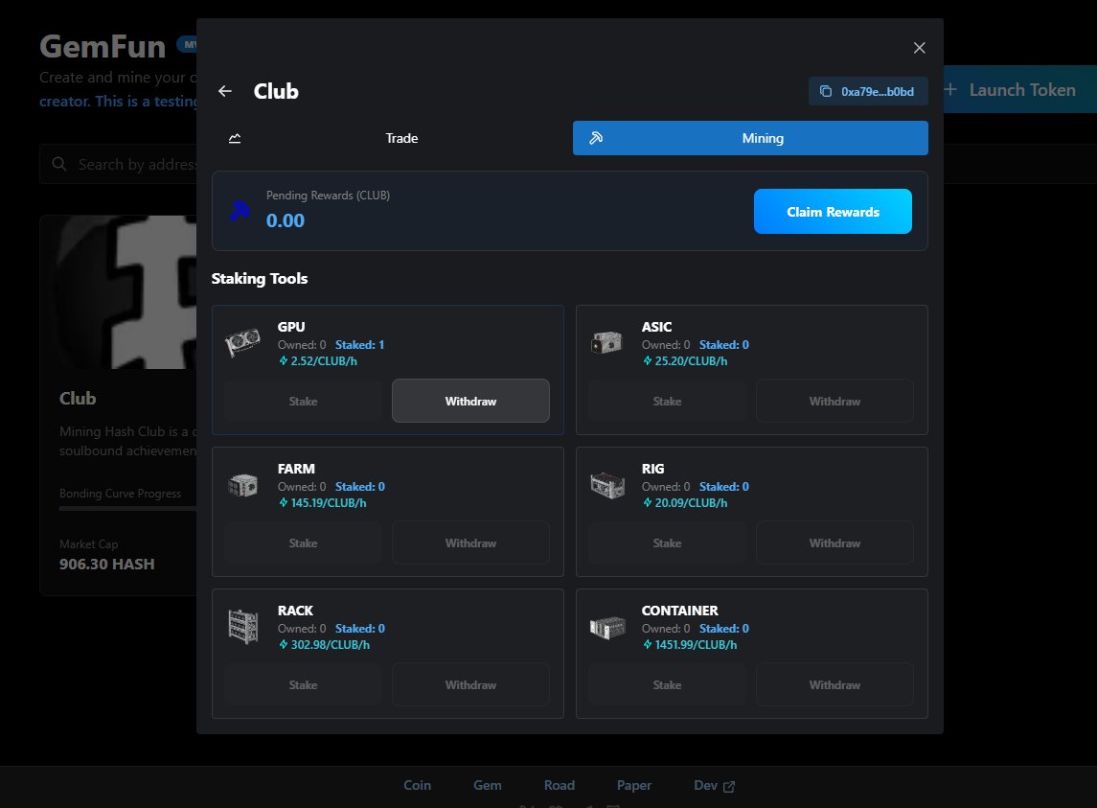The image size is (1097, 808).
Task: Switch to the Trade tab
Action: click(x=401, y=137)
